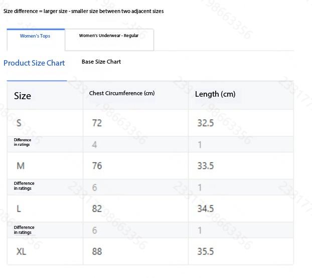Select the S size row label
The image size is (312, 278).
pos(19,123)
